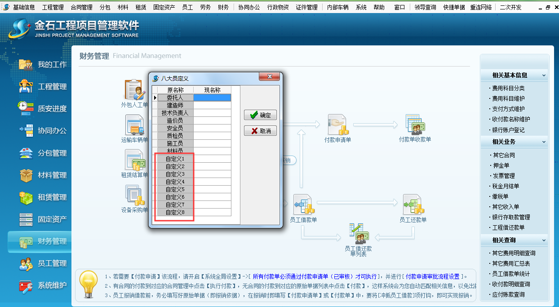Open the 员工还款单 workflow icon
This screenshot has width=559, height=307.
[413, 209]
